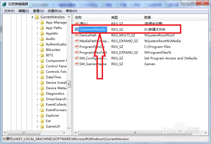Sort by the 类型 column header
The image size is (211, 144).
126,18
